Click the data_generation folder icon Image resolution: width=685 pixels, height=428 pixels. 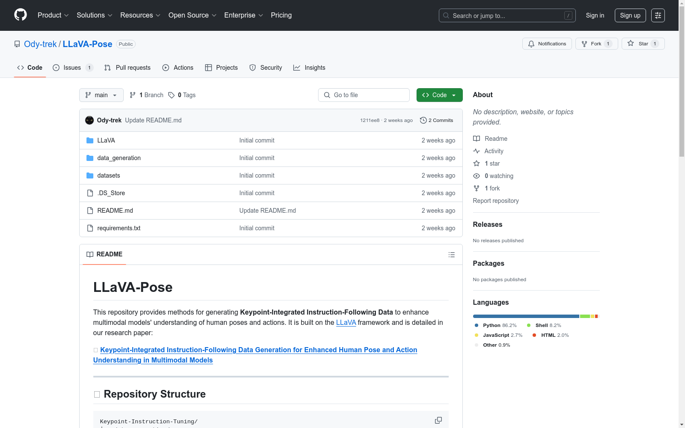pyautogui.click(x=90, y=158)
